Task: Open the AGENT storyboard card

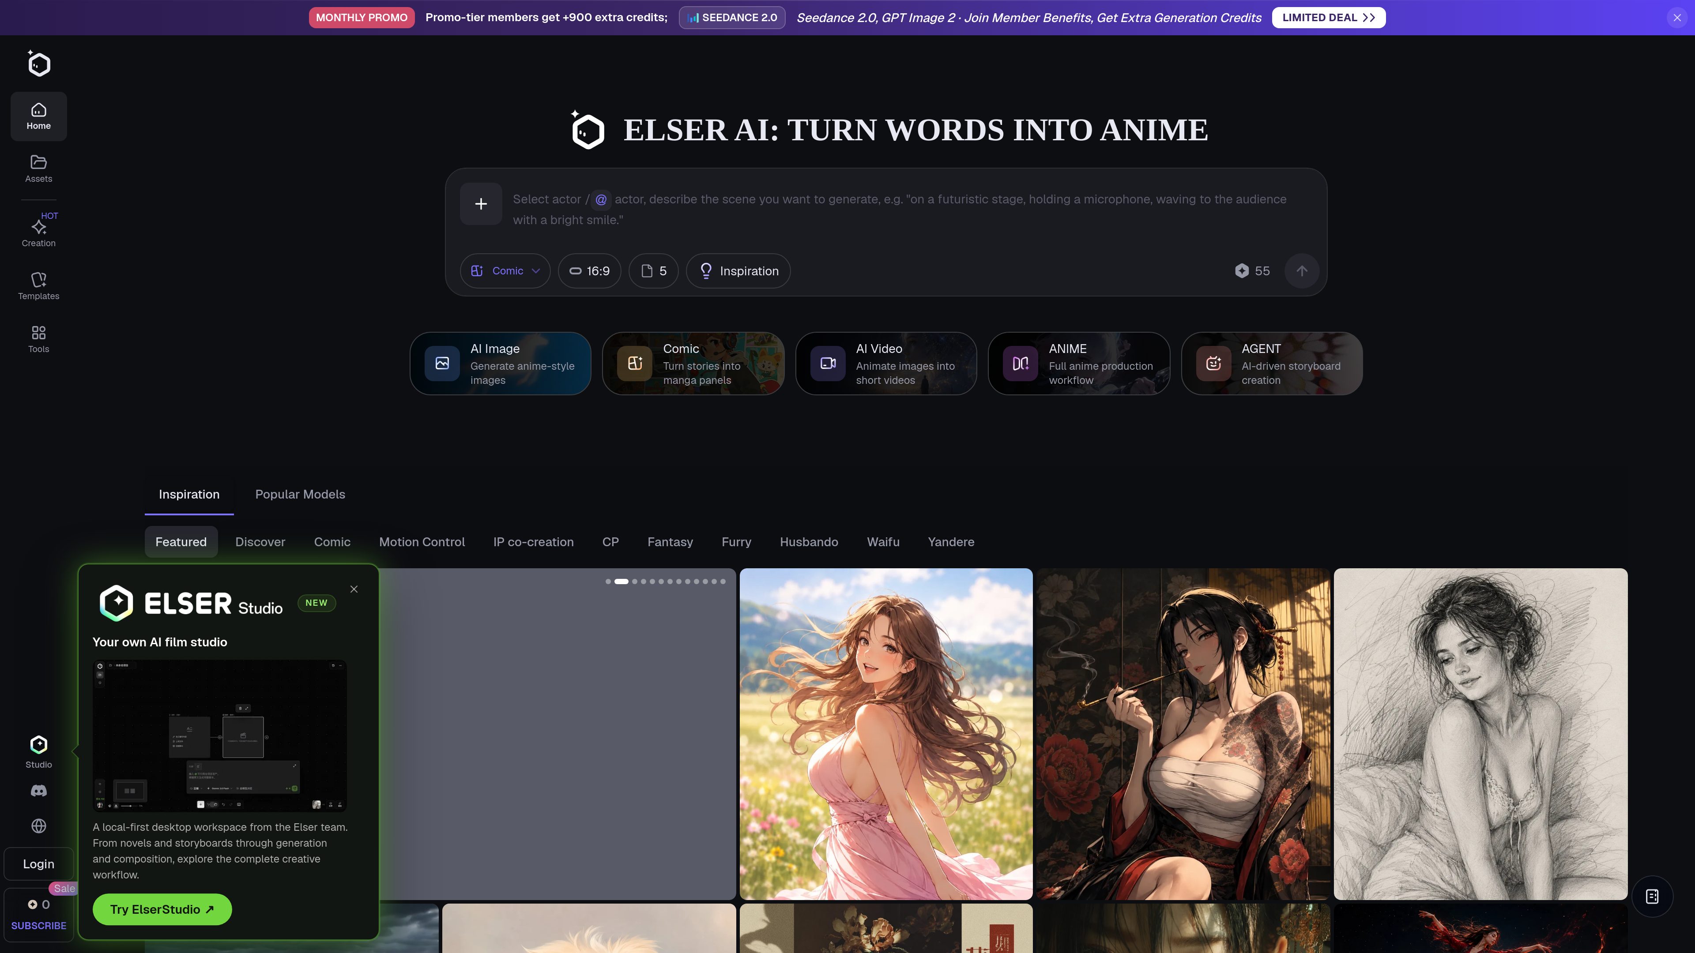Action: pyautogui.click(x=1272, y=364)
